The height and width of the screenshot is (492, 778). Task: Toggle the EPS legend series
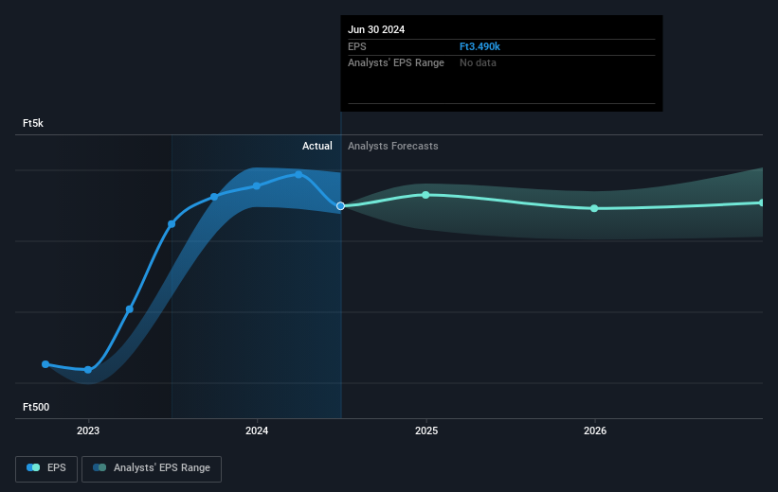pos(46,468)
